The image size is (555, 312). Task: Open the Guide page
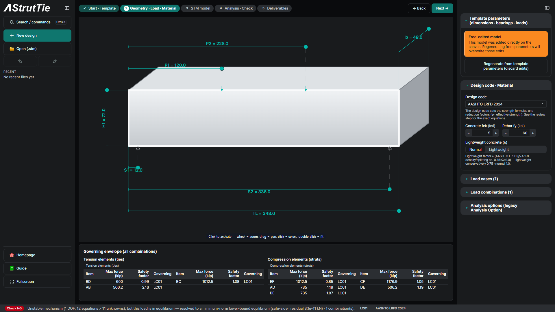37,268
